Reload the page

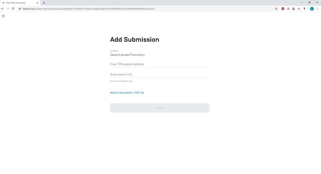[x=13, y=9]
